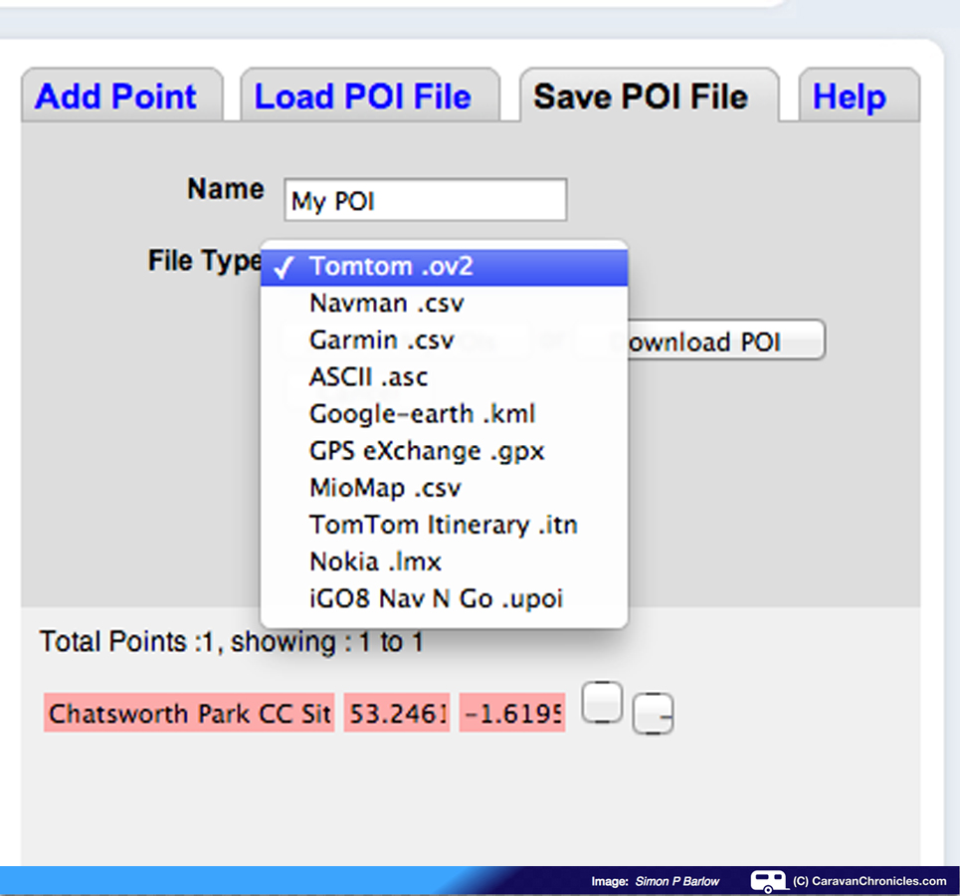Choose Garmin .csv from the list
Viewport: 960px width, 896px height.
point(382,339)
